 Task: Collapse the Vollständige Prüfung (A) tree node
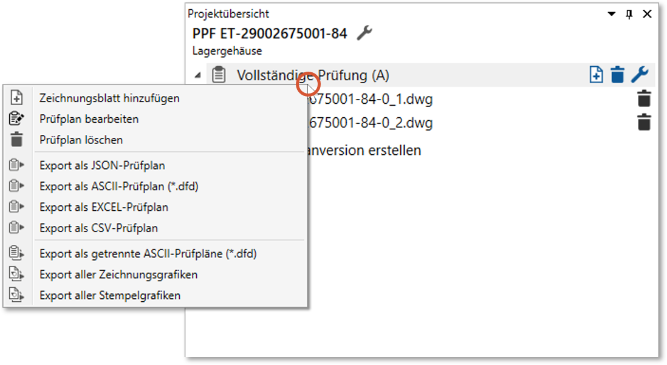[198, 76]
